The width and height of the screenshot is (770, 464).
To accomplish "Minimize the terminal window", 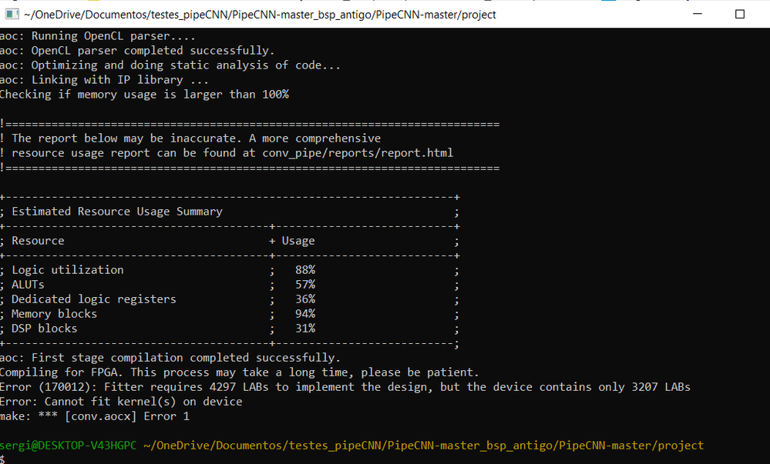I will pos(698,14).
